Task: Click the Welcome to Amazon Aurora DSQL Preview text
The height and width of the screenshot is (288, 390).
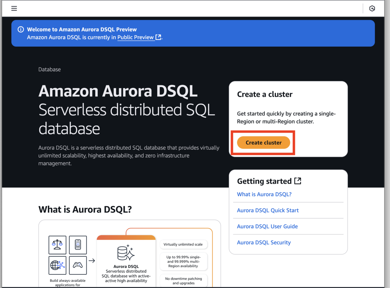Action: coord(82,29)
